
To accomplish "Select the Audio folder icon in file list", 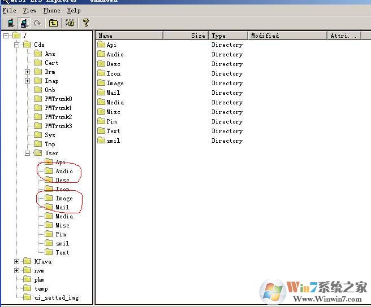I will (102, 54).
